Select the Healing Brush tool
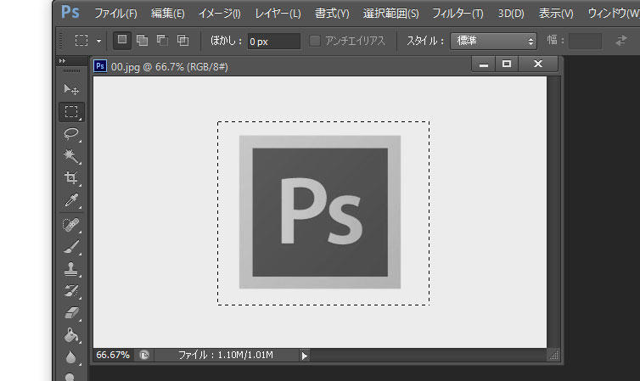The width and height of the screenshot is (640, 381). coord(71,225)
